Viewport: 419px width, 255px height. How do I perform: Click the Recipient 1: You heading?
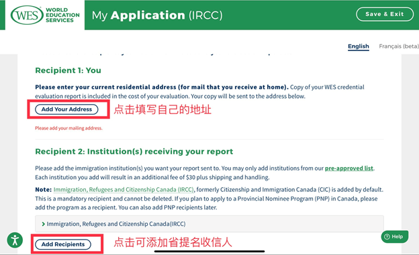[68, 70]
